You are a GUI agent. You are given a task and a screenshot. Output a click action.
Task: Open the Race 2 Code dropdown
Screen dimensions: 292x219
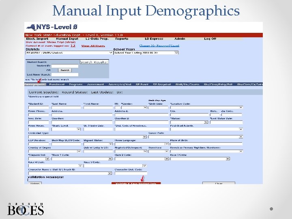[142, 159]
